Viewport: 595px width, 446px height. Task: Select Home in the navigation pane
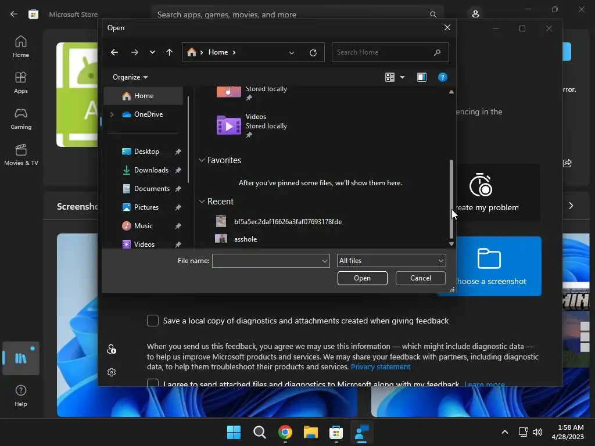coord(144,96)
